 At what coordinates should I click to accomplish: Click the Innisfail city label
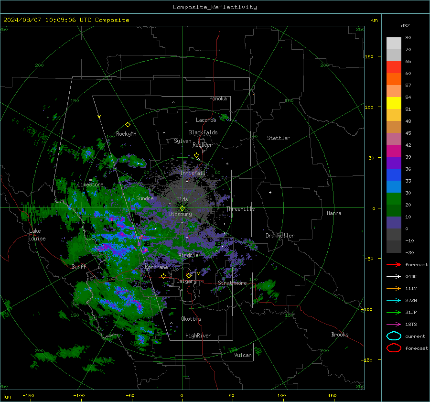click(193, 173)
